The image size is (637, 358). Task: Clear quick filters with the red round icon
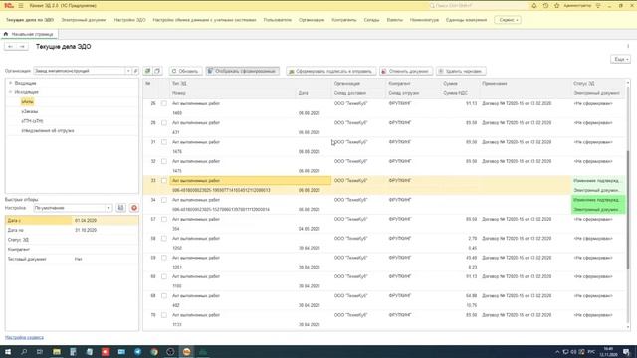click(134, 208)
